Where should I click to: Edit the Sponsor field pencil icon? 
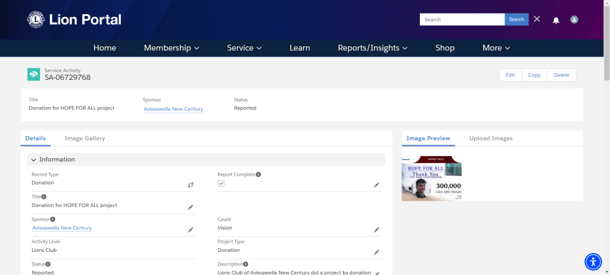pyautogui.click(x=190, y=230)
